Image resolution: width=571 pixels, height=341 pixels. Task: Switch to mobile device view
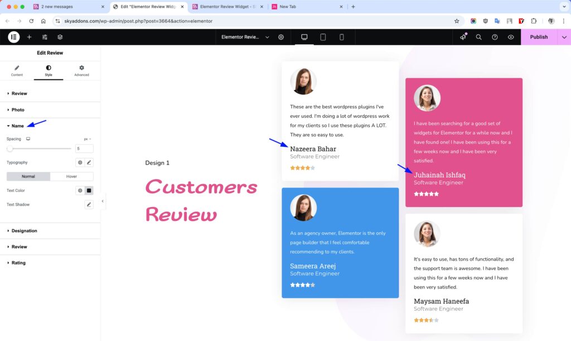[341, 37]
